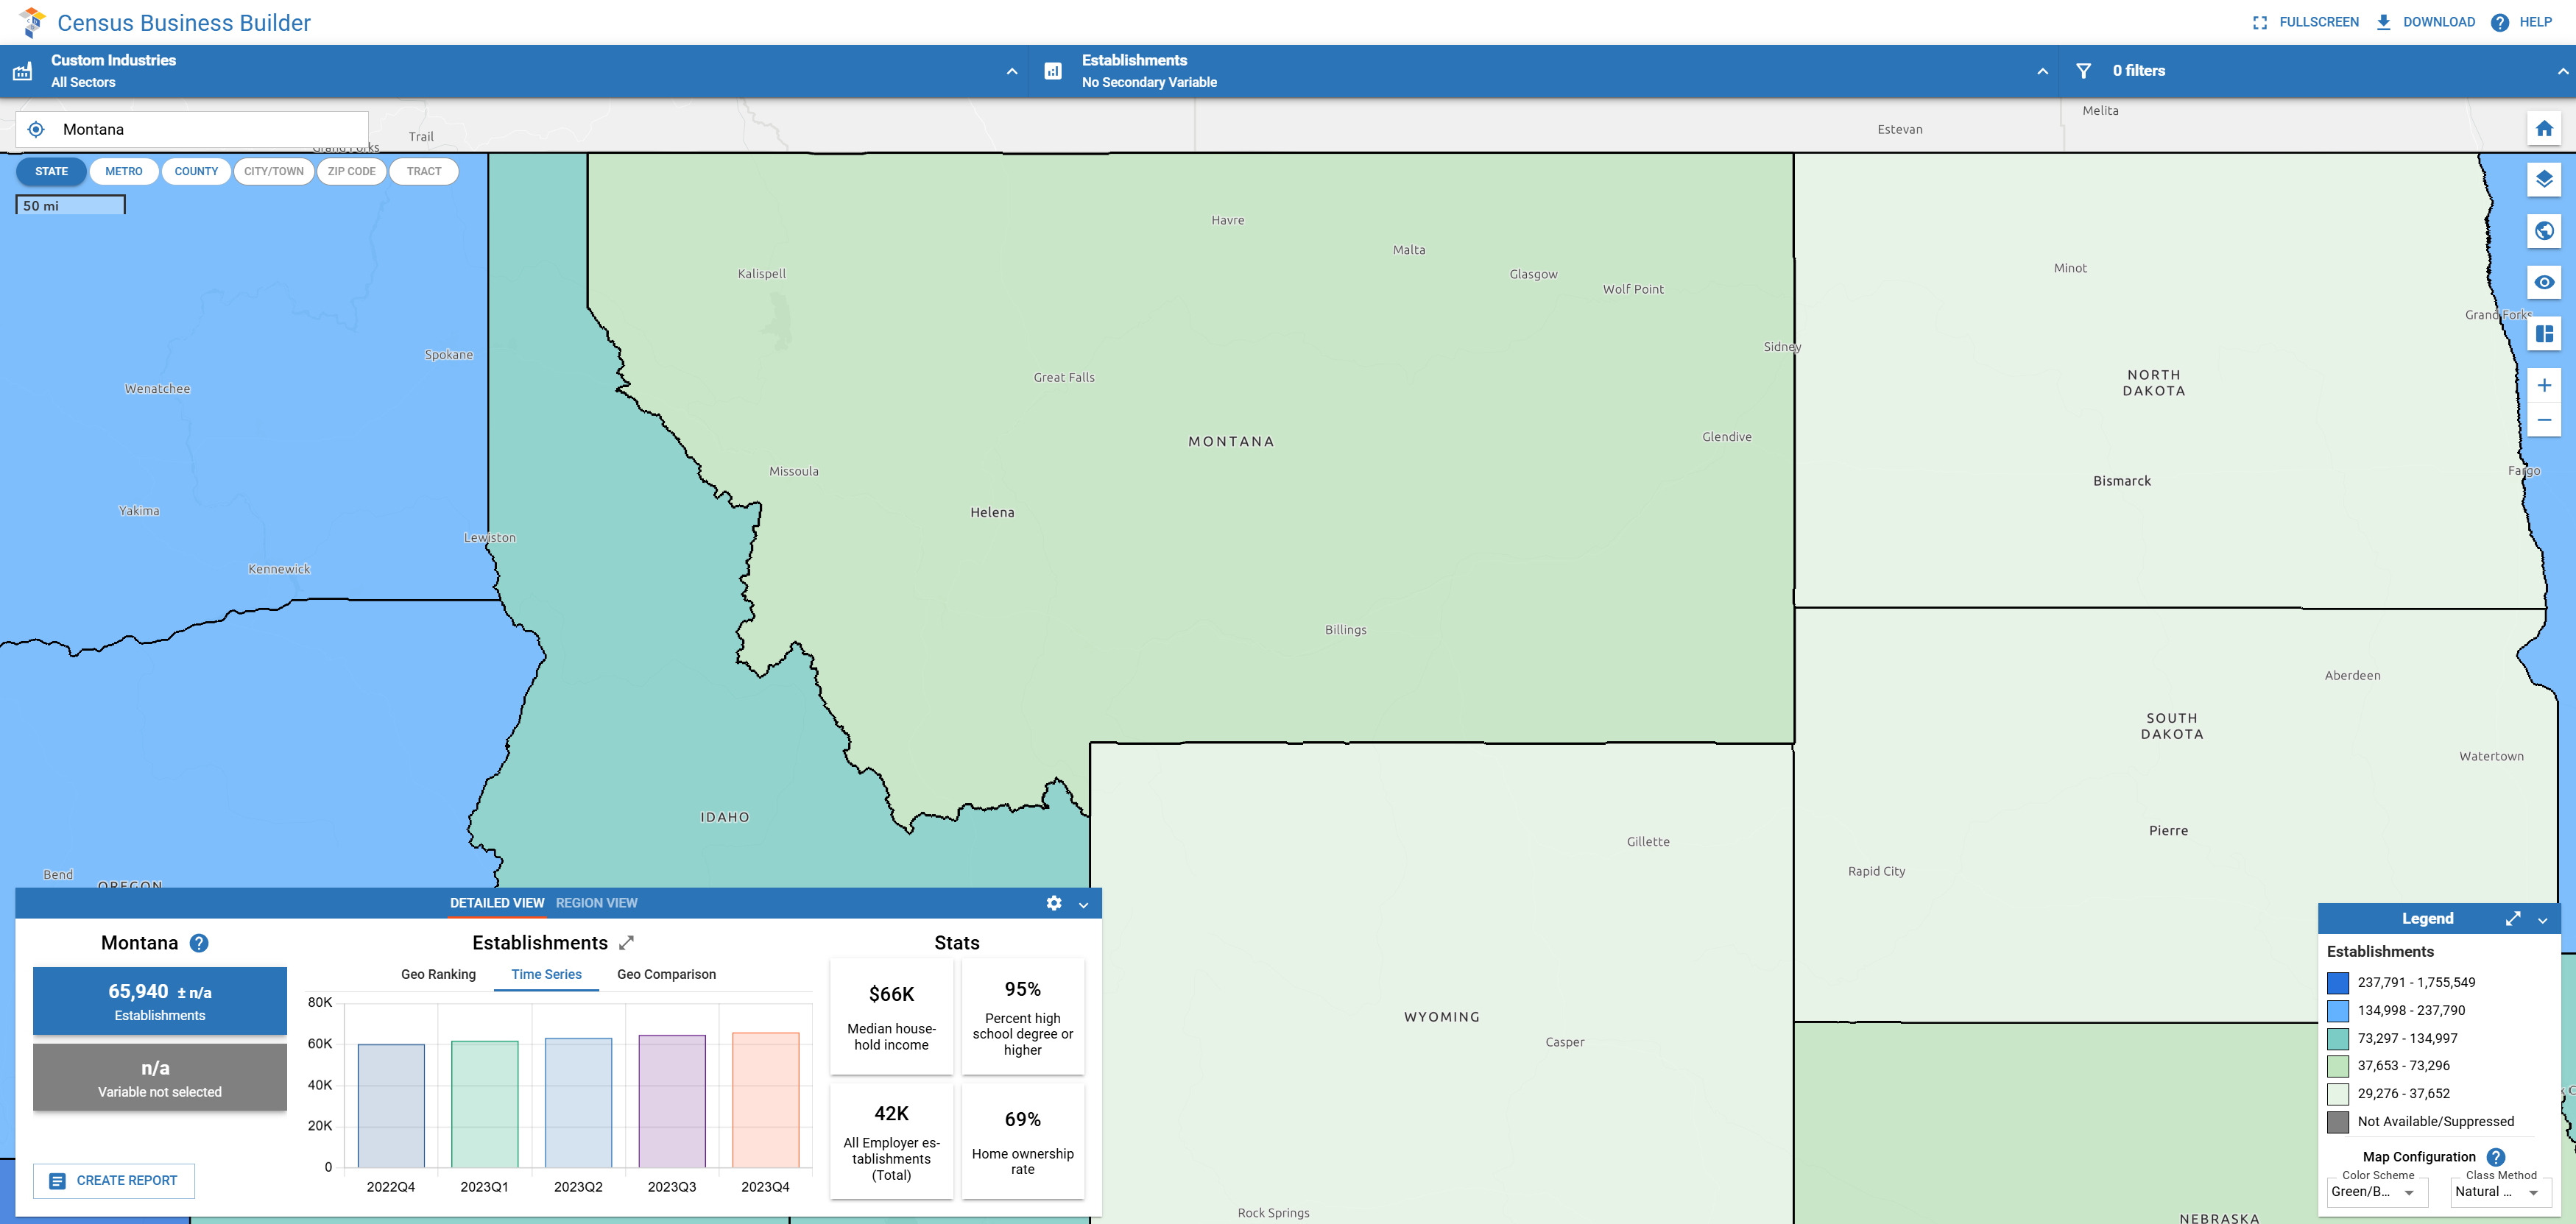This screenshot has height=1224, width=2576.
Task: Zoom out with the minus icon
Action: [x=2544, y=420]
